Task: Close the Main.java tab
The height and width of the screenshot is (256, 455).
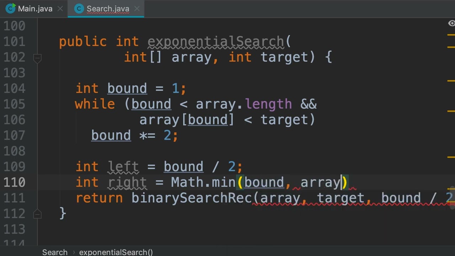Action: (x=60, y=9)
